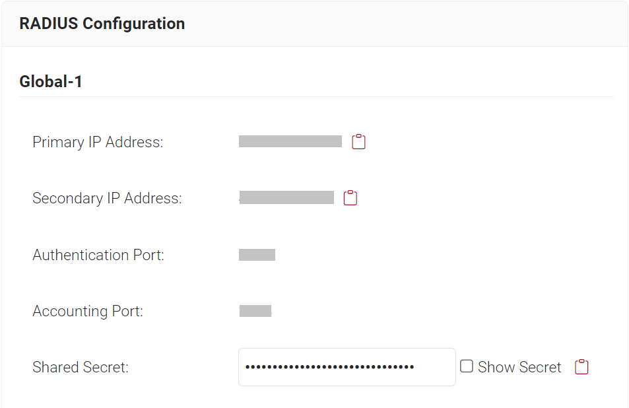This screenshot has width=629, height=408.
Task: Click the Authentication Port label
Action: [x=98, y=255]
